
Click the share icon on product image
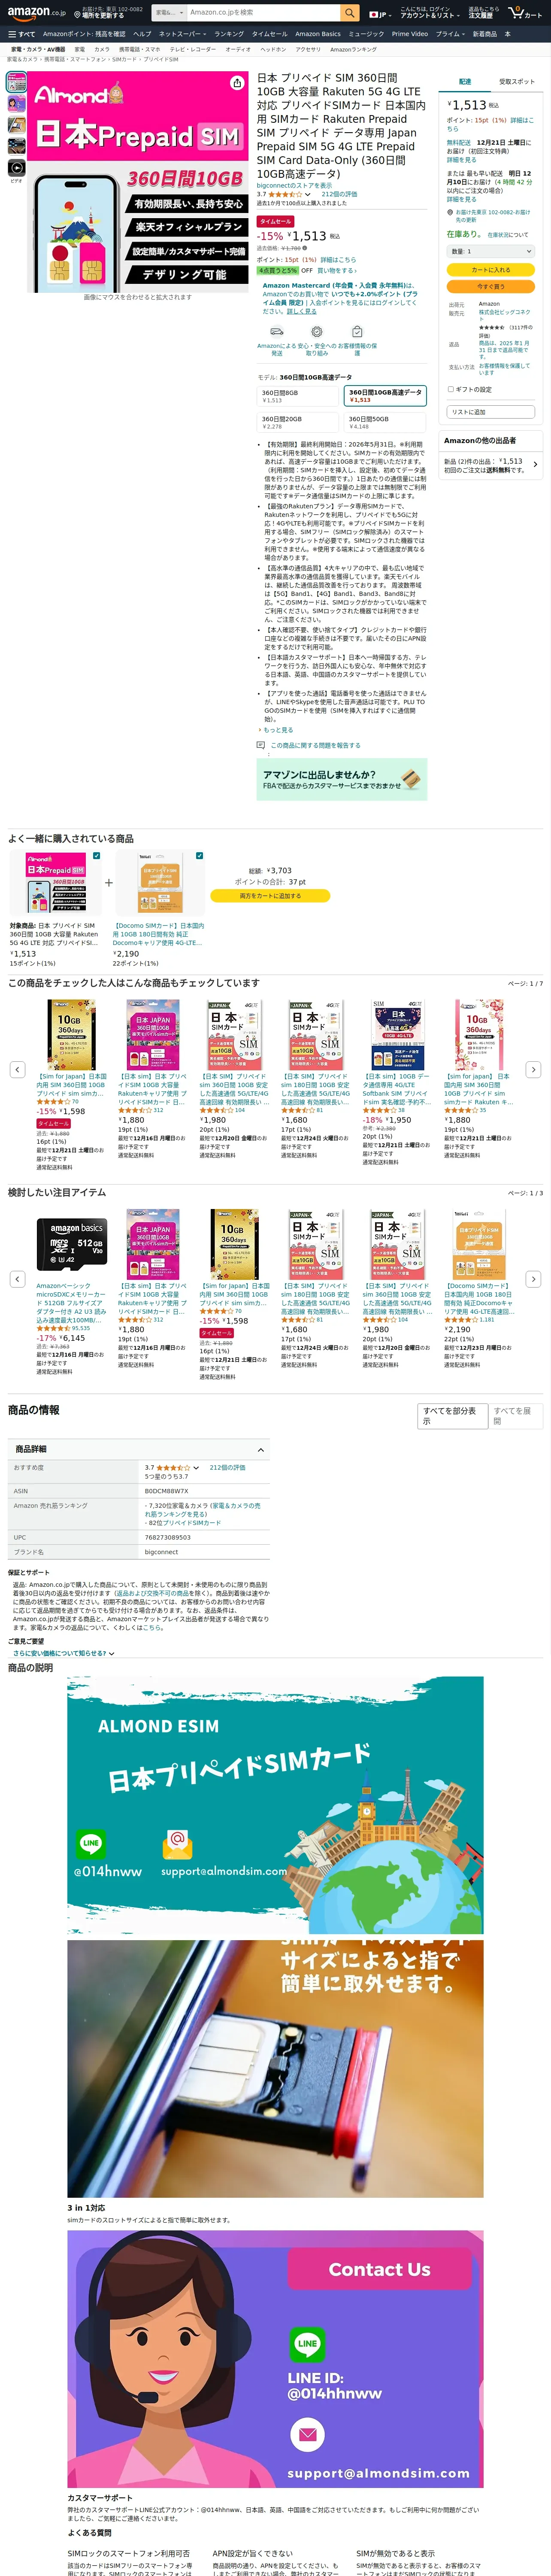tap(237, 83)
